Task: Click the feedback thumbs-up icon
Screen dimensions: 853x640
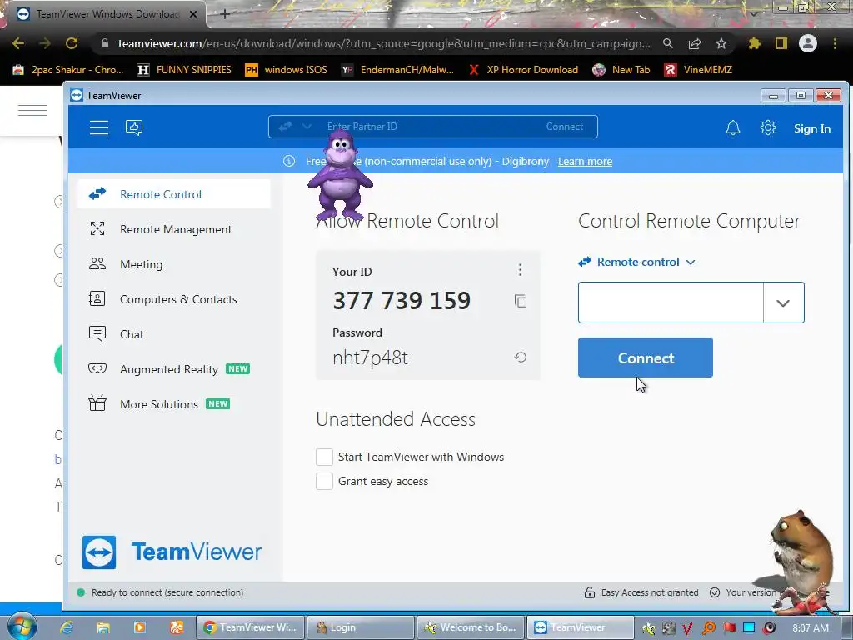Action: coord(134,127)
